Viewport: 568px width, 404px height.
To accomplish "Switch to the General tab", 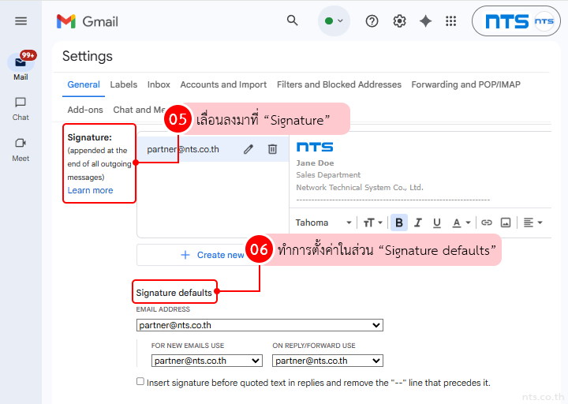I will pyautogui.click(x=84, y=84).
